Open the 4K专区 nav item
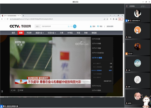This screenshot has height=108, width=151. coord(70,33)
